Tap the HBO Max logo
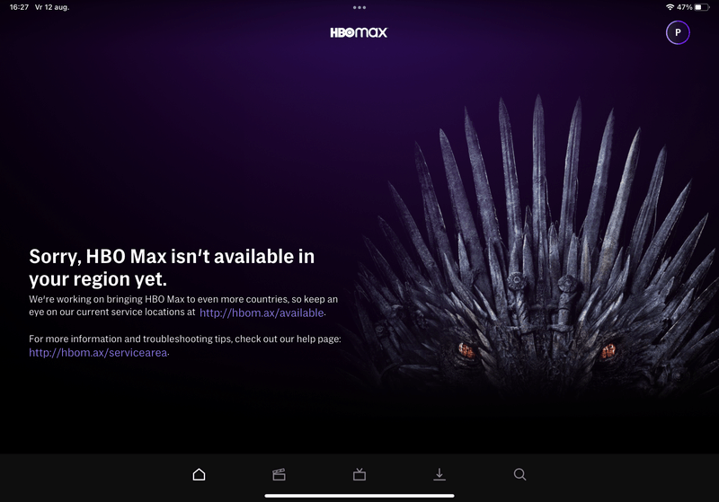The image size is (719, 502). click(359, 32)
